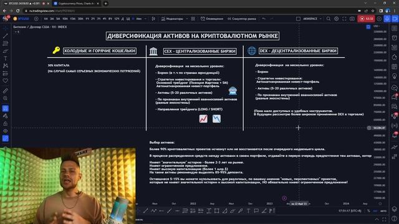Open indicator templates grid icon
This screenshot has height=224, width=399.
(x=193, y=19)
